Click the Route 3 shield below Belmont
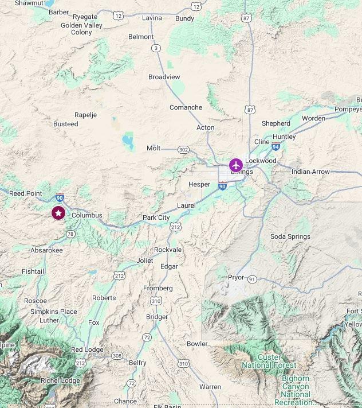Viewport: 362px width, 408px height. 156,48
